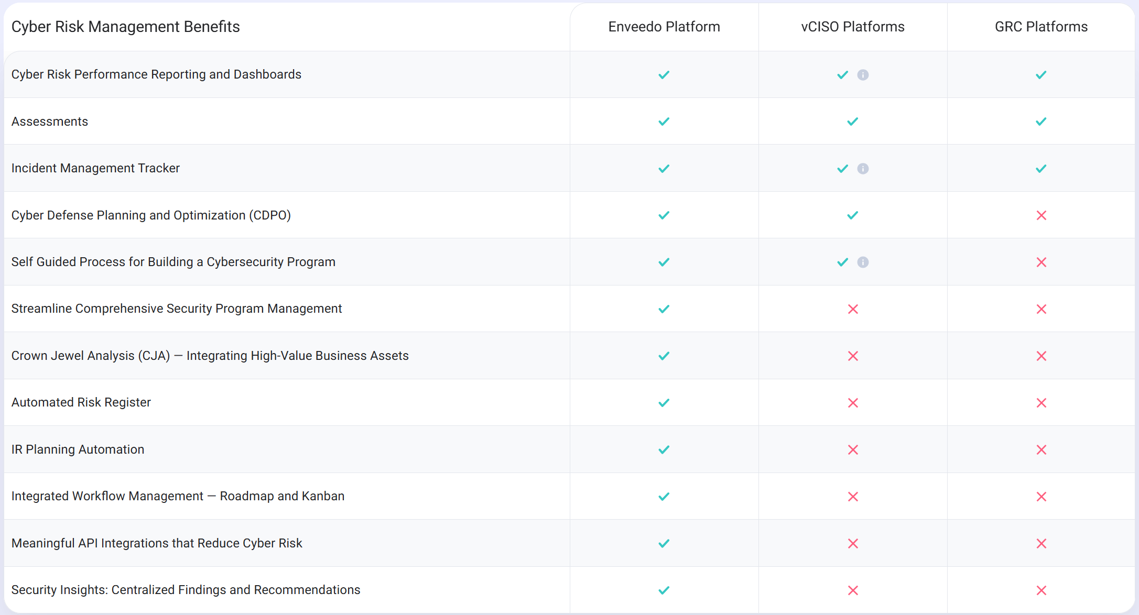The height and width of the screenshot is (615, 1139).
Task: Select Incident Management Tracker label
Action: point(95,168)
